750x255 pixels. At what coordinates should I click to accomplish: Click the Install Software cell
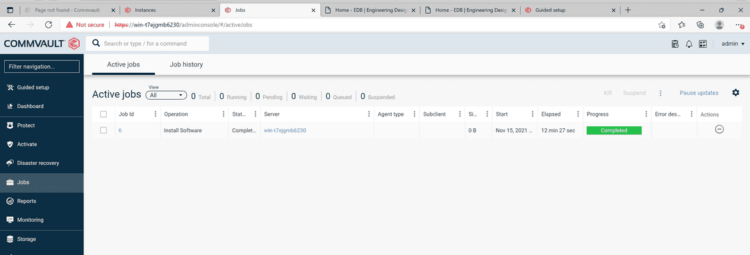tap(183, 130)
